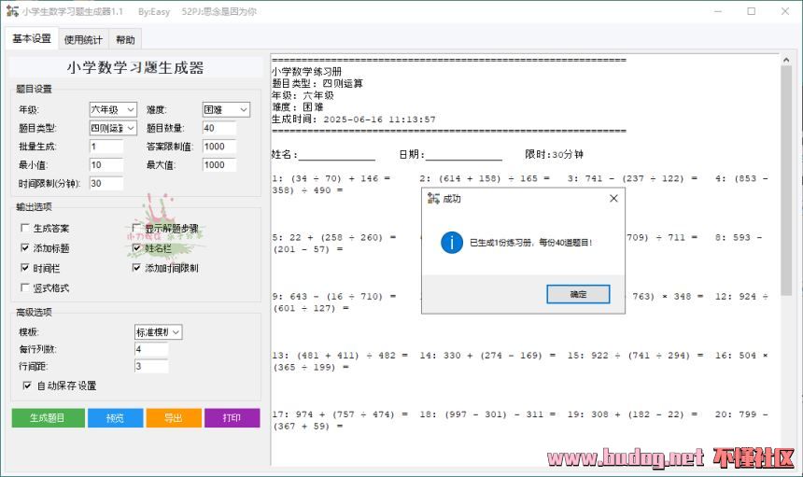Open the 年级 grade dropdown

113,110
